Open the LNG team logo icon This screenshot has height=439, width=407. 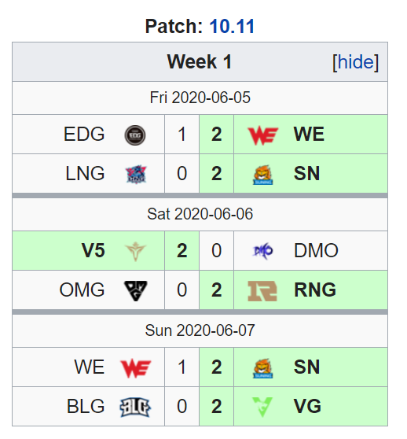pos(136,175)
